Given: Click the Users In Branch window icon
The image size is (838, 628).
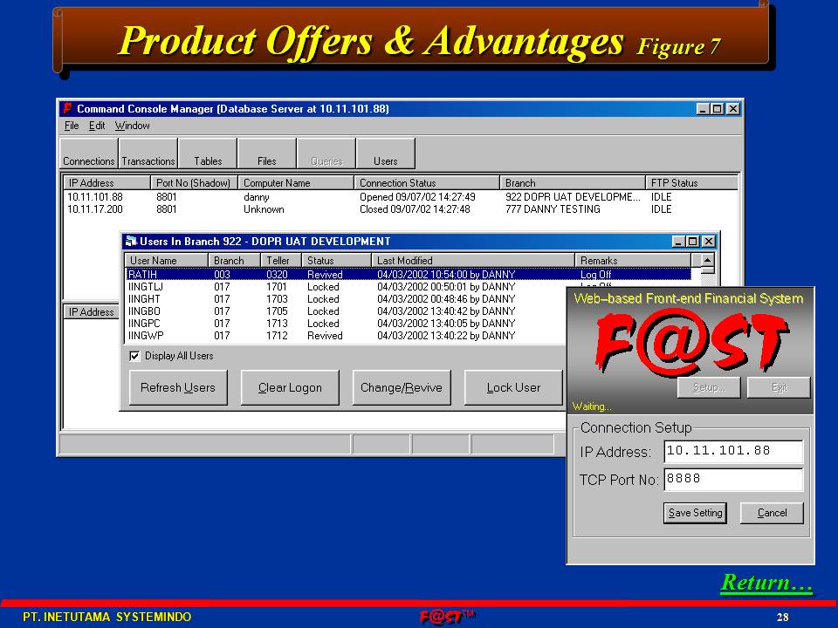Looking at the screenshot, I should click(x=131, y=242).
